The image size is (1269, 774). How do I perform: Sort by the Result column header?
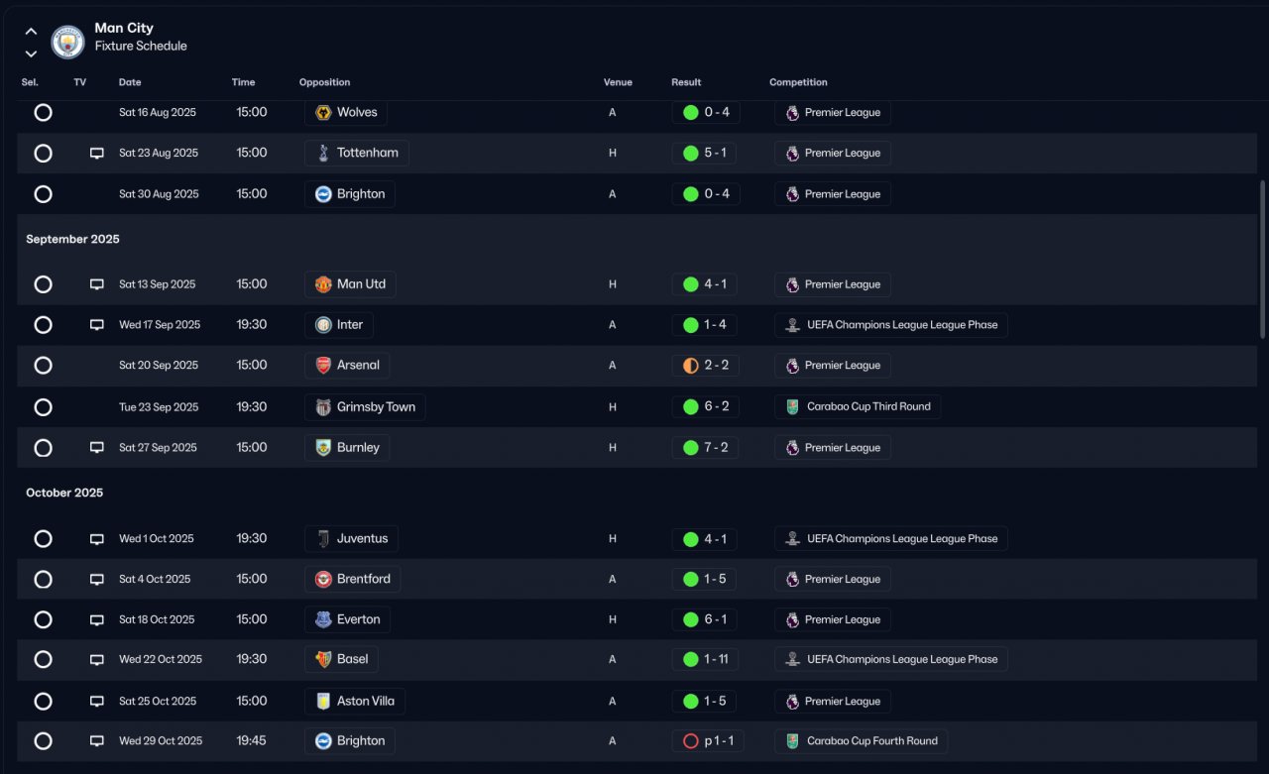(686, 82)
